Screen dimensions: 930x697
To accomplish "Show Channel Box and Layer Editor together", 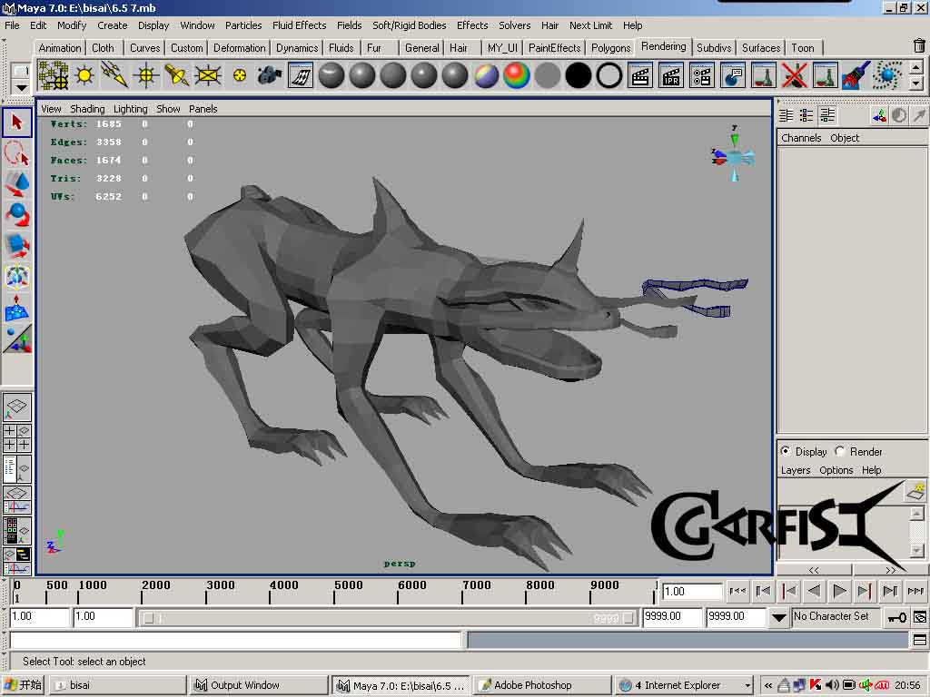I will pos(826,115).
